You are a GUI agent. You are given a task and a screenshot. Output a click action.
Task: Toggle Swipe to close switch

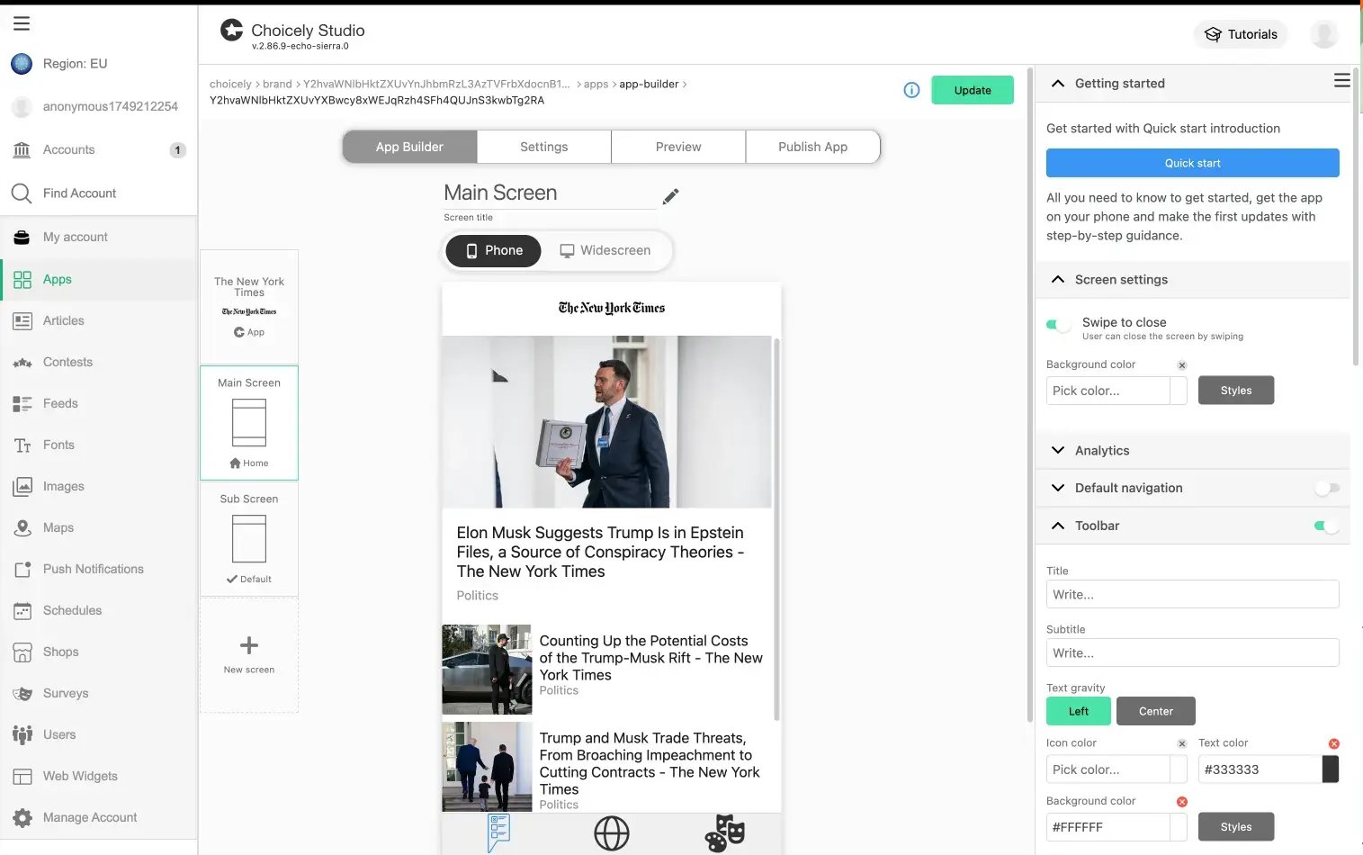(x=1058, y=325)
